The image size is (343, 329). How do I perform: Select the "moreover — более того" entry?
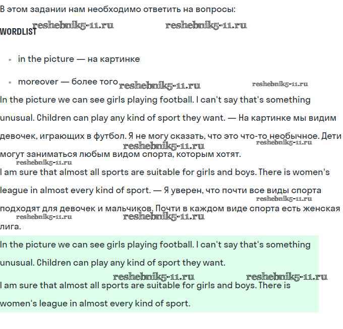(68, 81)
